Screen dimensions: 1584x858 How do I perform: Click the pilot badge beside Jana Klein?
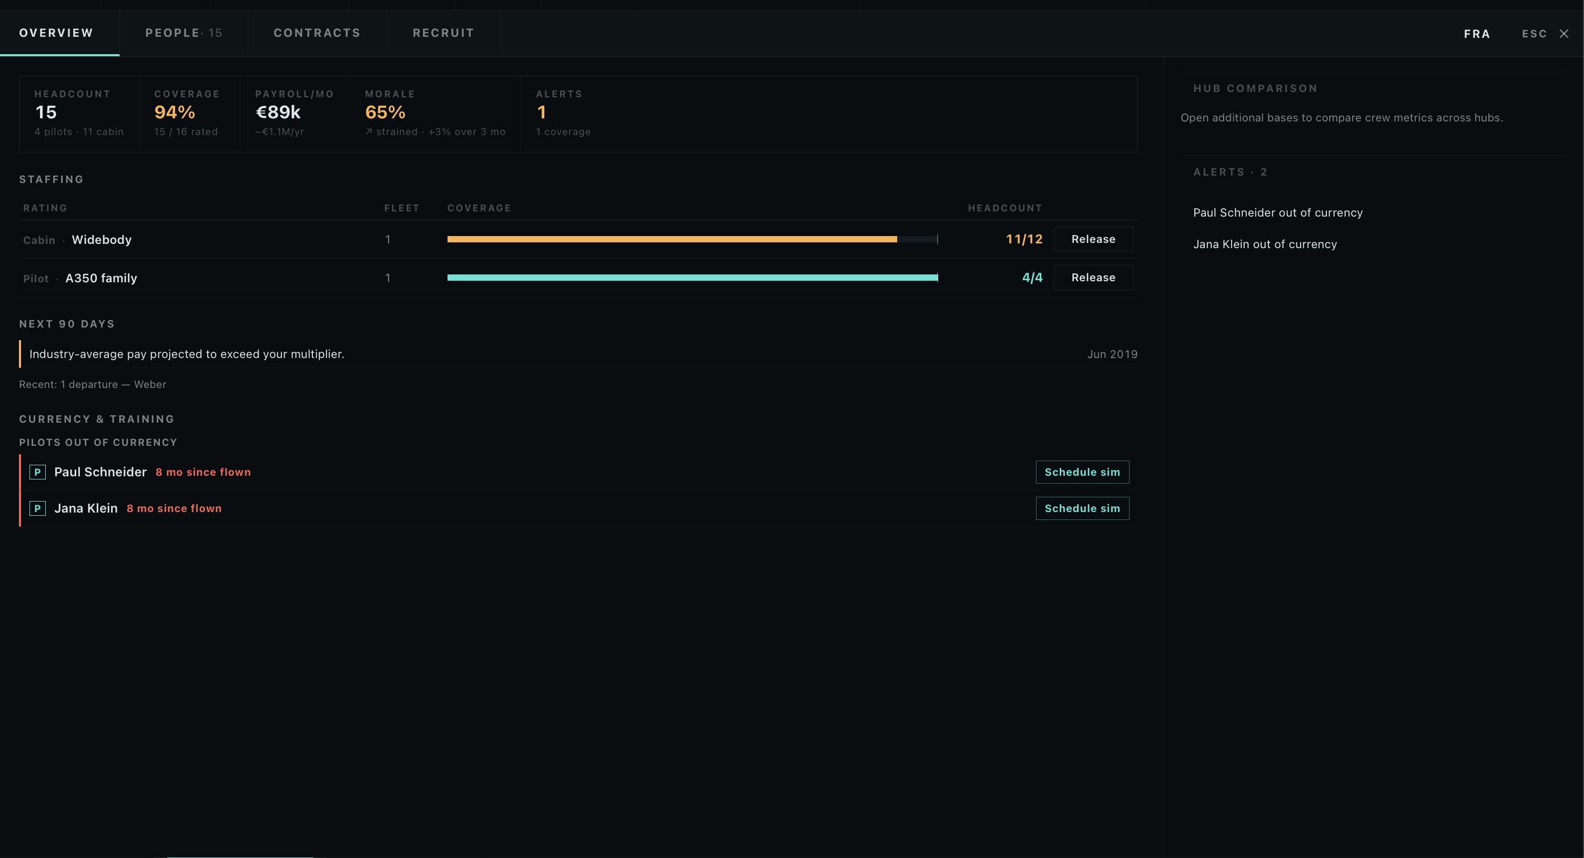(x=37, y=508)
